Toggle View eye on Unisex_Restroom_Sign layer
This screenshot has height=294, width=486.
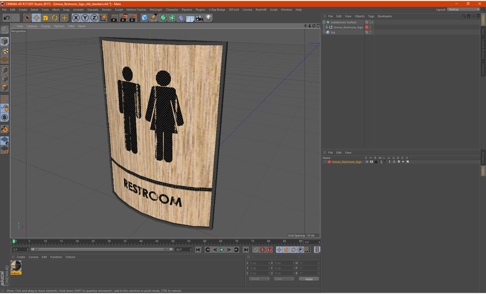tap(371, 162)
